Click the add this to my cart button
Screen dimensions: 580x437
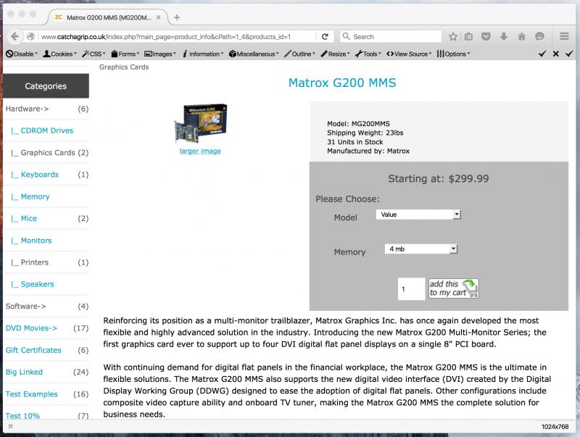pos(454,288)
